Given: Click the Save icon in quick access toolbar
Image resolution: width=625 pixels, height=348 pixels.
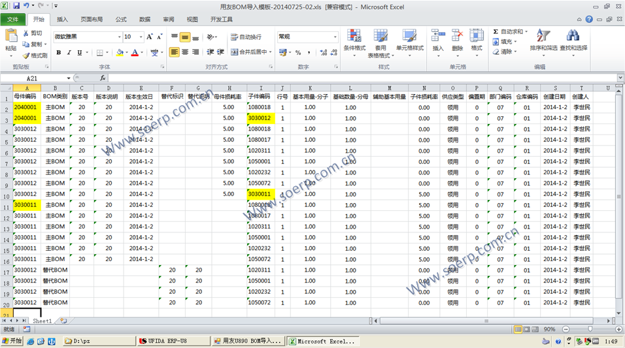Looking at the screenshot, I should [x=16, y=6].
